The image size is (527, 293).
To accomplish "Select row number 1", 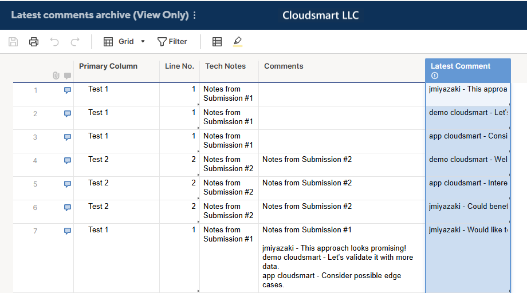I will (36, 90).
